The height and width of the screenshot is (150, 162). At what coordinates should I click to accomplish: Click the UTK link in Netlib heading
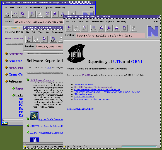(x=118, y=62)
